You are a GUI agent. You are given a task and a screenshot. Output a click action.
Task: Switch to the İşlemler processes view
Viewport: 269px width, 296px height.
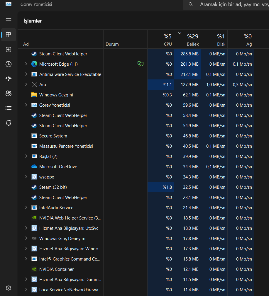tap(9, 35)
